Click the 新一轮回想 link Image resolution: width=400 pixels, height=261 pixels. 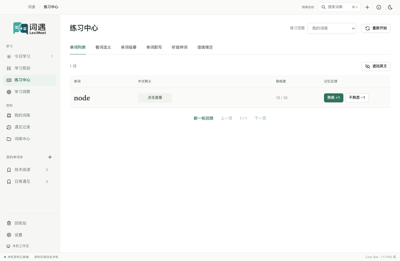coord(203,118)
